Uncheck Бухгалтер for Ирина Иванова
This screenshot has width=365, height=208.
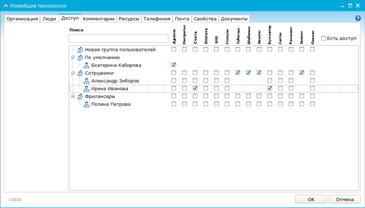pyautogui.click(x=269, y=88)
